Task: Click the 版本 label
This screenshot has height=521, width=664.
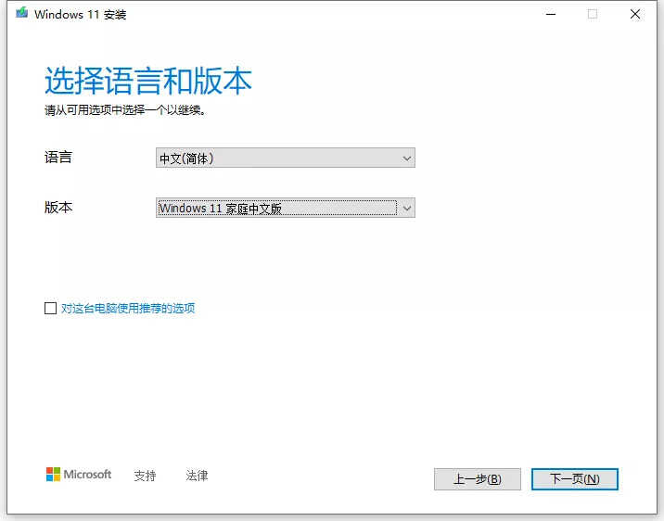Action: pos(58,208)
